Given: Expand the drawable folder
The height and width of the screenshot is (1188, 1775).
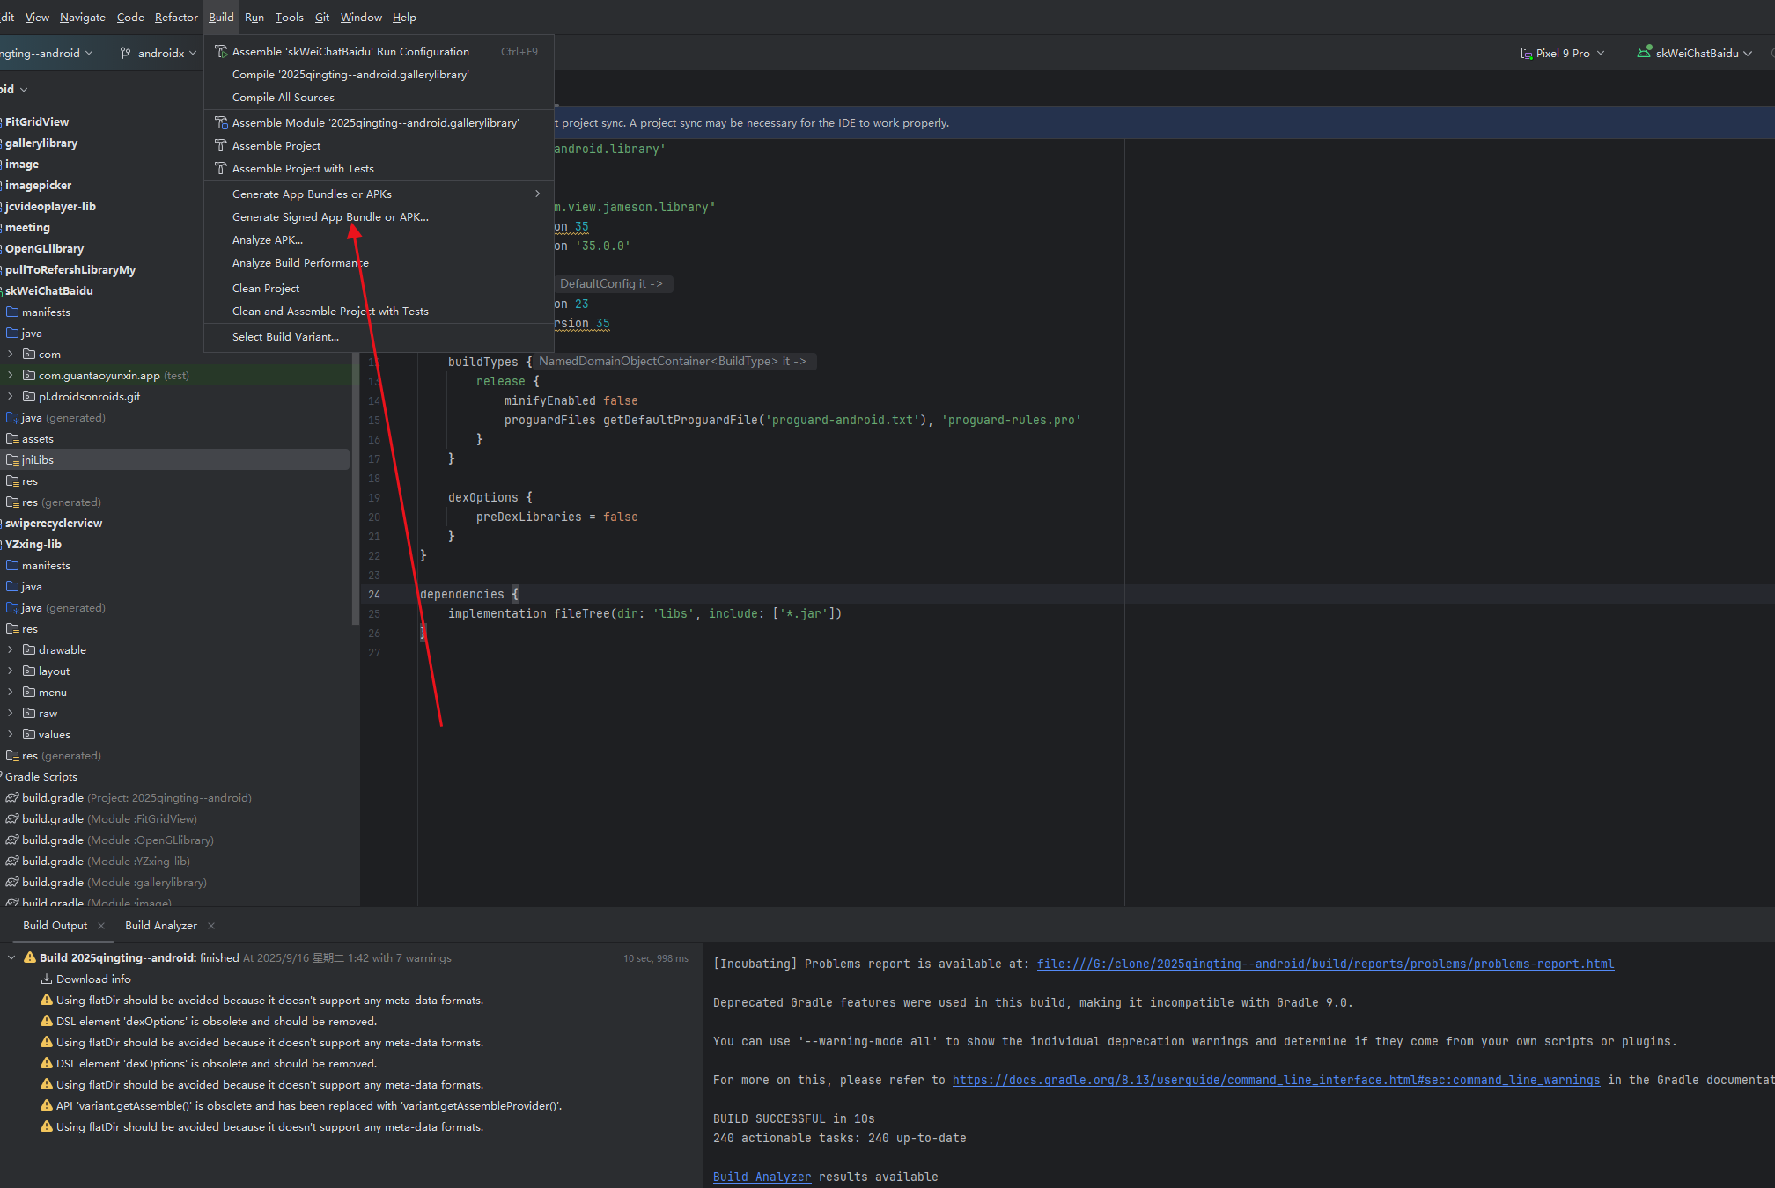Looking at the screenshot, I should (x=10, y=649).
